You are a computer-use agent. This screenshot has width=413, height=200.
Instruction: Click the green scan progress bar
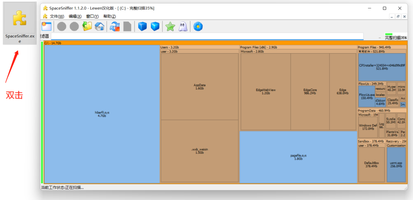389,34
